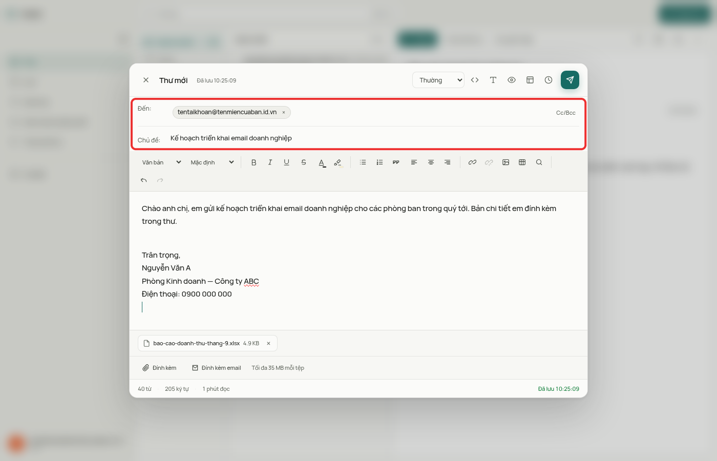This screenshot has width=717, height=461.
Task: Insert an image into the email
Action: point(505,162)
